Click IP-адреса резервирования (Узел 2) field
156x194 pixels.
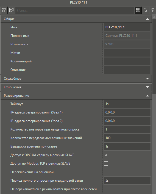coord(127,121)
